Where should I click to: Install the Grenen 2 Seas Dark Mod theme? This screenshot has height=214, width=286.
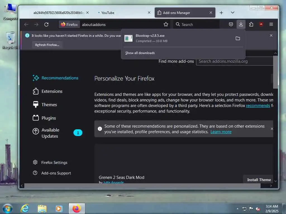coord(258,180)
